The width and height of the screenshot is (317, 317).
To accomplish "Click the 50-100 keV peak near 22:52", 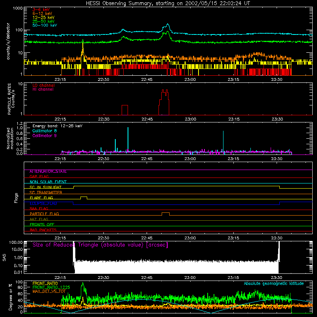I will [168, 24].
